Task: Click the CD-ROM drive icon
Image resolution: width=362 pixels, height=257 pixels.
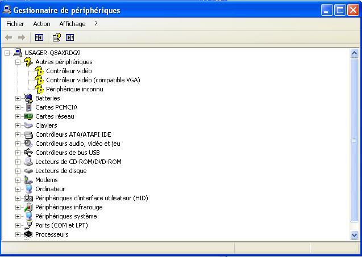Action: [x=28, y=162]
